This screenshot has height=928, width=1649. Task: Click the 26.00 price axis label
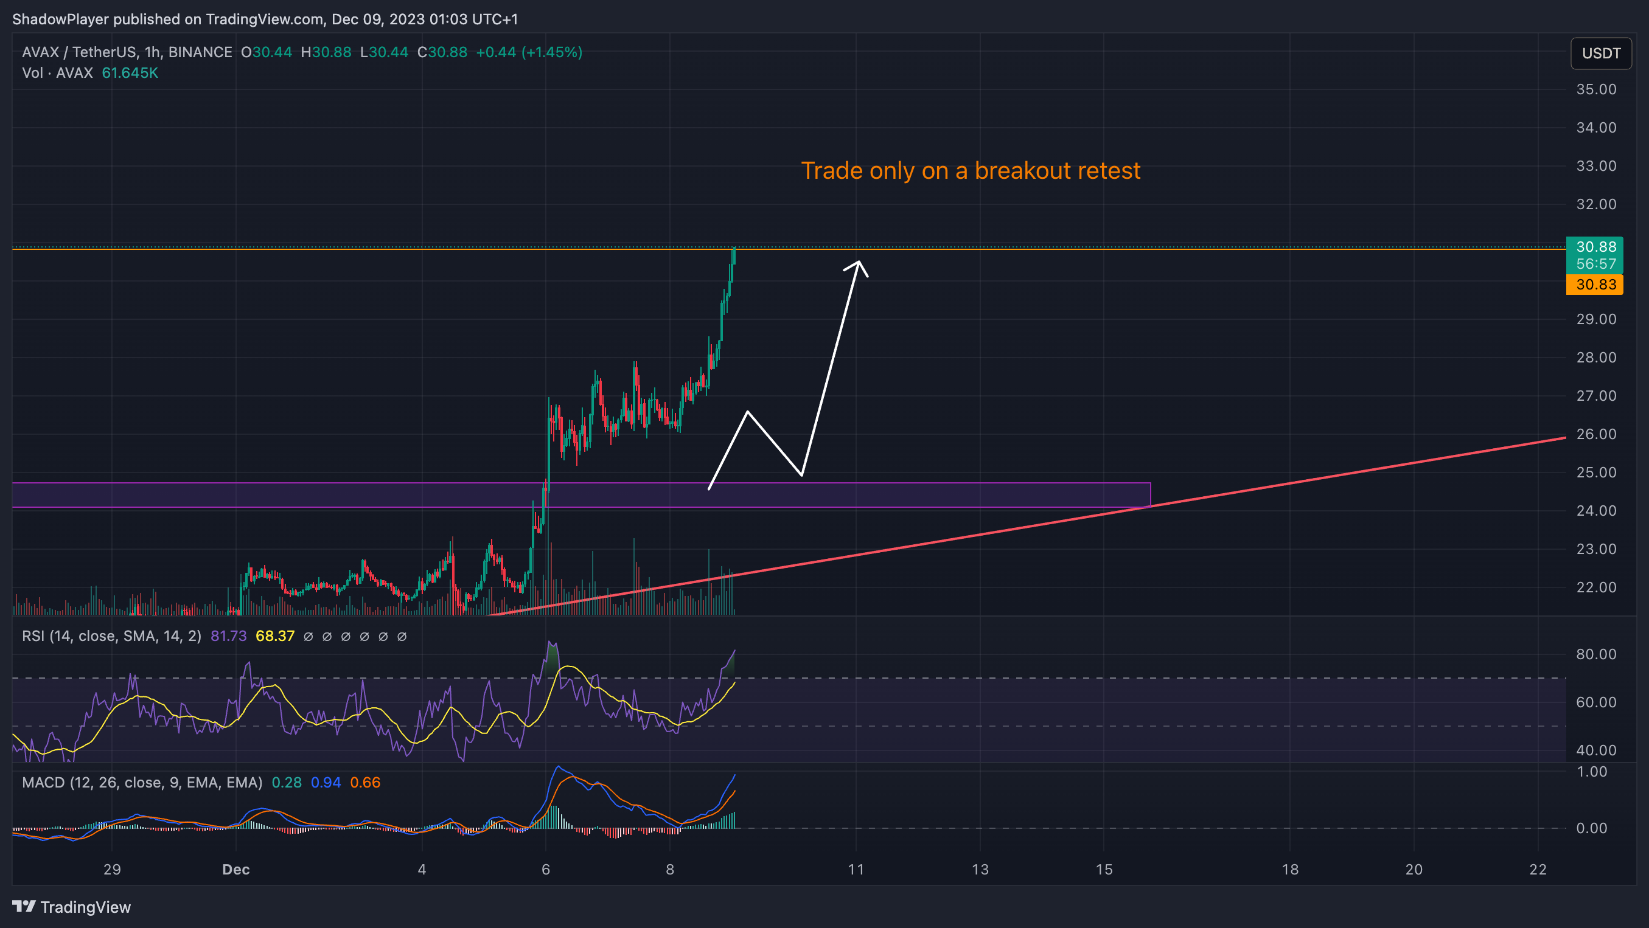pos(1596,434)
